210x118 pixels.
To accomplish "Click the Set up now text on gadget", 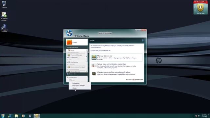I will pyautogui.click(x=200, y=13).
